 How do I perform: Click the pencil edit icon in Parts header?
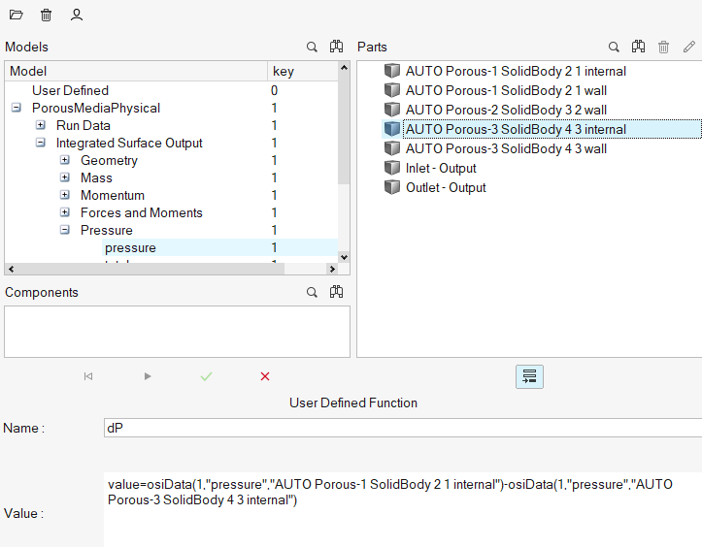(x=689, y=47)
